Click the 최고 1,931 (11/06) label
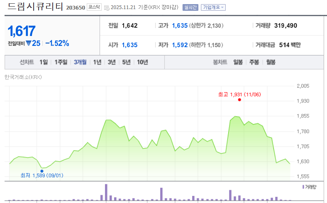 [239, 95]
